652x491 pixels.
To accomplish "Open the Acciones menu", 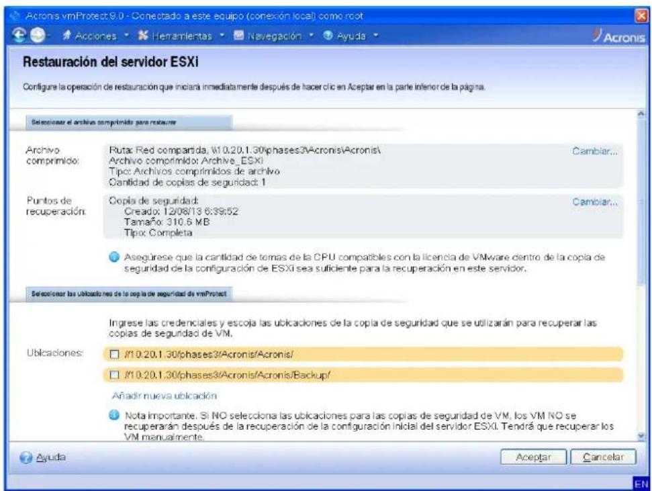I will pyautogui.click(x=95, y=36).
